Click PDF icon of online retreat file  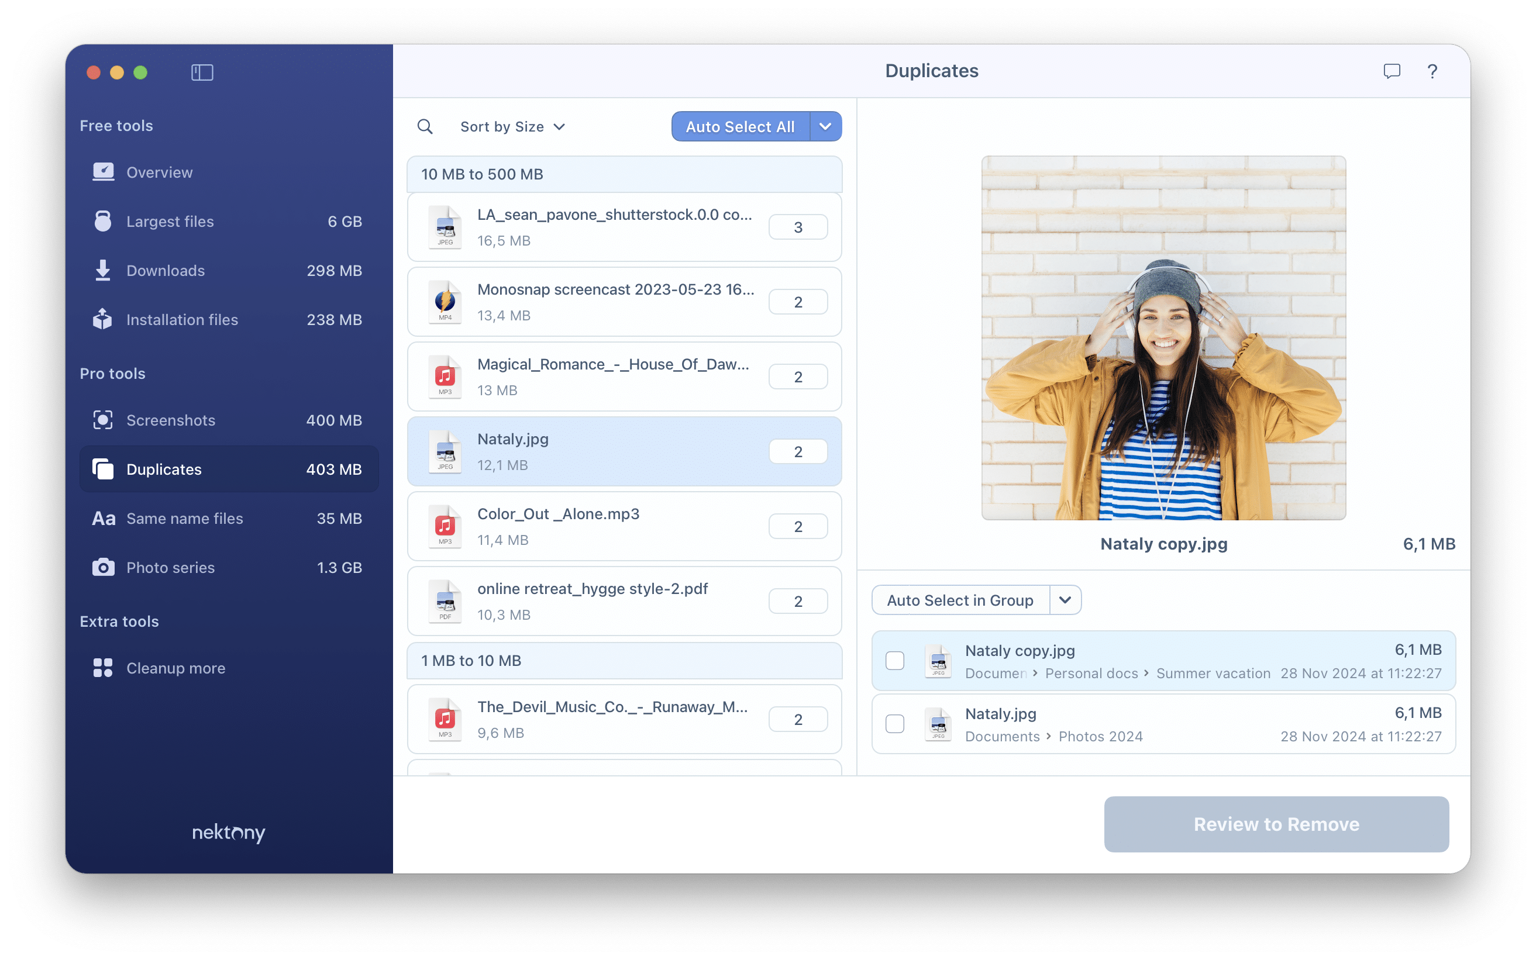(x=445, y=602)
